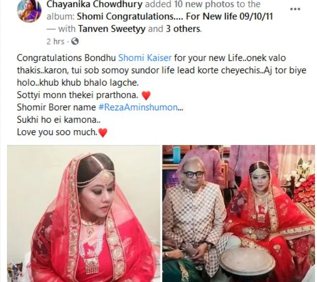Click the 'Sukhi ho ei kamona' line
The height and width of the screenshot is (282, 317).
click(x=58, y=120)
